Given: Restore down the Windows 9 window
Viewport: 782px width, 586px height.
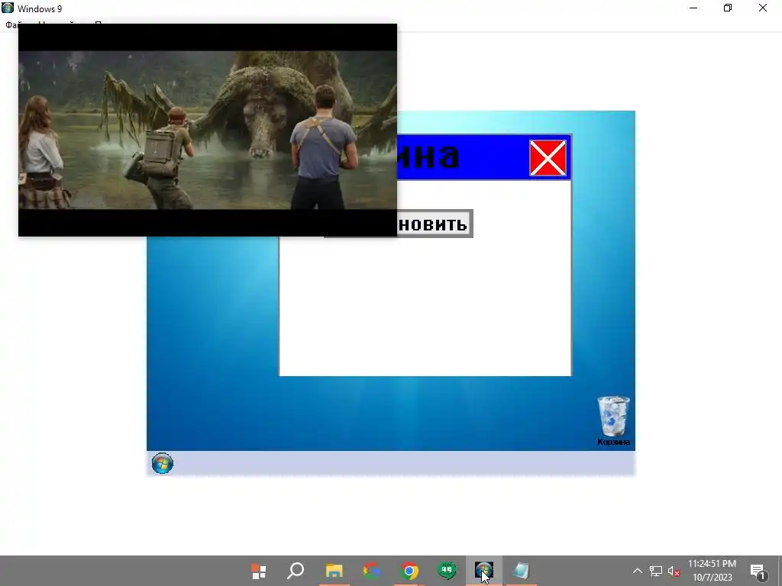Looking at the screenshot, I should click(728, 8).
